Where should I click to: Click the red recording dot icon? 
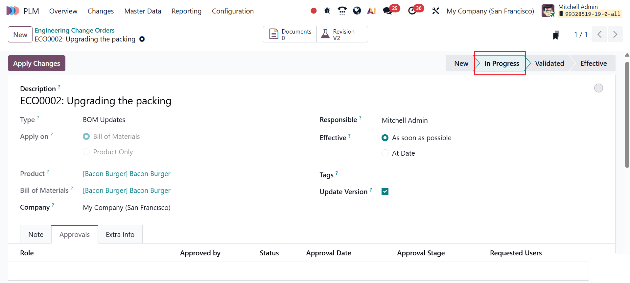point(314,11)
